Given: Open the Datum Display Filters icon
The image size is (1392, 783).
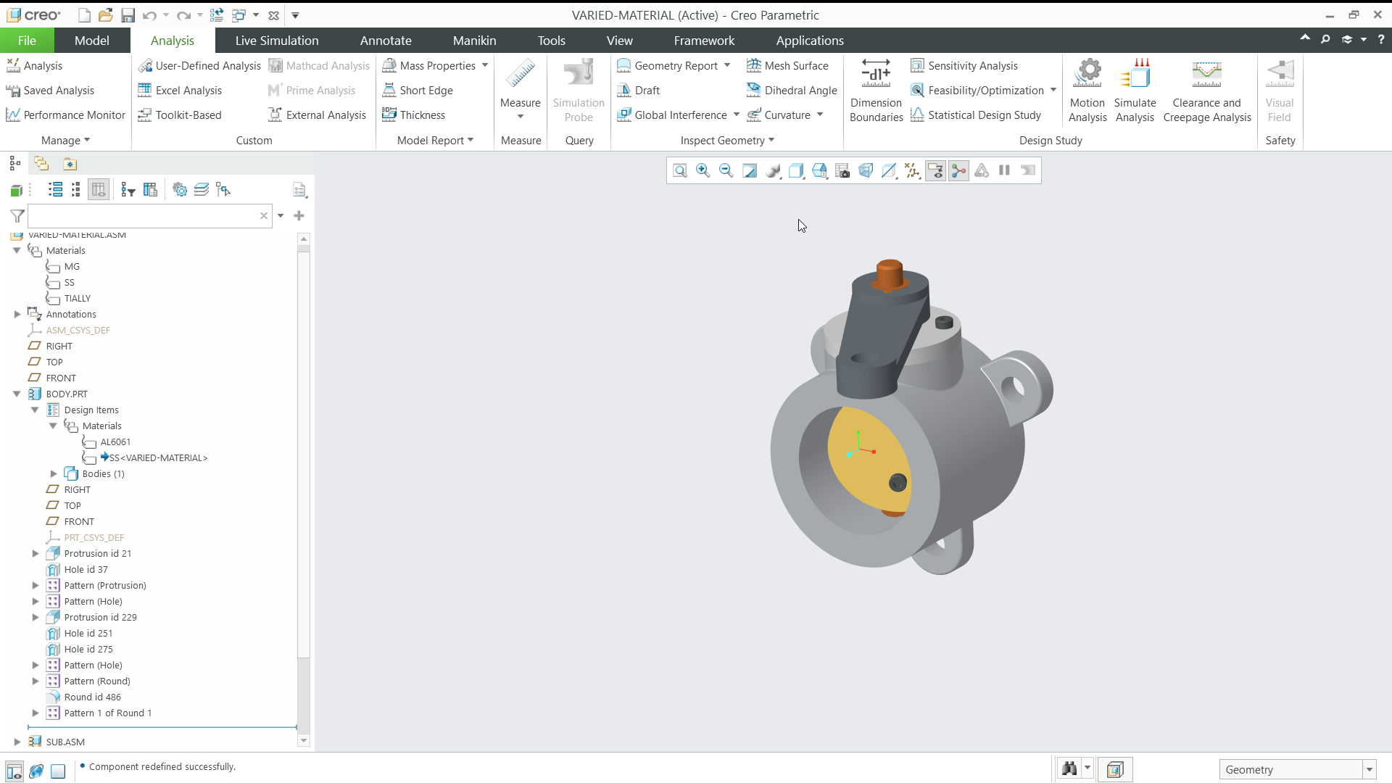Looking at the screenshot, I should click(x=912, y=170).
